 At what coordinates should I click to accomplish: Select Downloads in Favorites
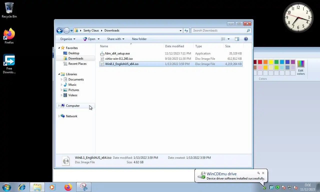[75, 58]
